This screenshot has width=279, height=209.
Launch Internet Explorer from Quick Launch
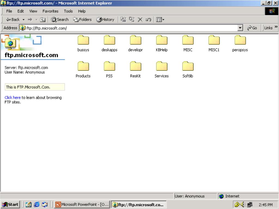pyautogui.click(x=37, y=205)
